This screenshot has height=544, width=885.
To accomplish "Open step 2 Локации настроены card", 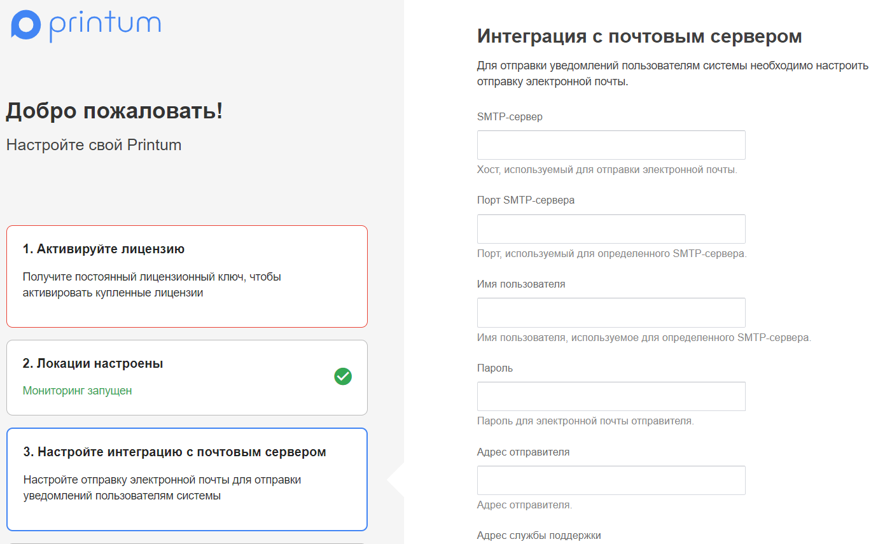I will 187,377.
